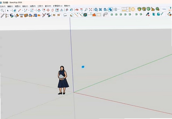Image resolution: width=172 pixels, height=119 pixels.
Task: Open the Extension Warehouse icon
Action: (x=101, y=9)
